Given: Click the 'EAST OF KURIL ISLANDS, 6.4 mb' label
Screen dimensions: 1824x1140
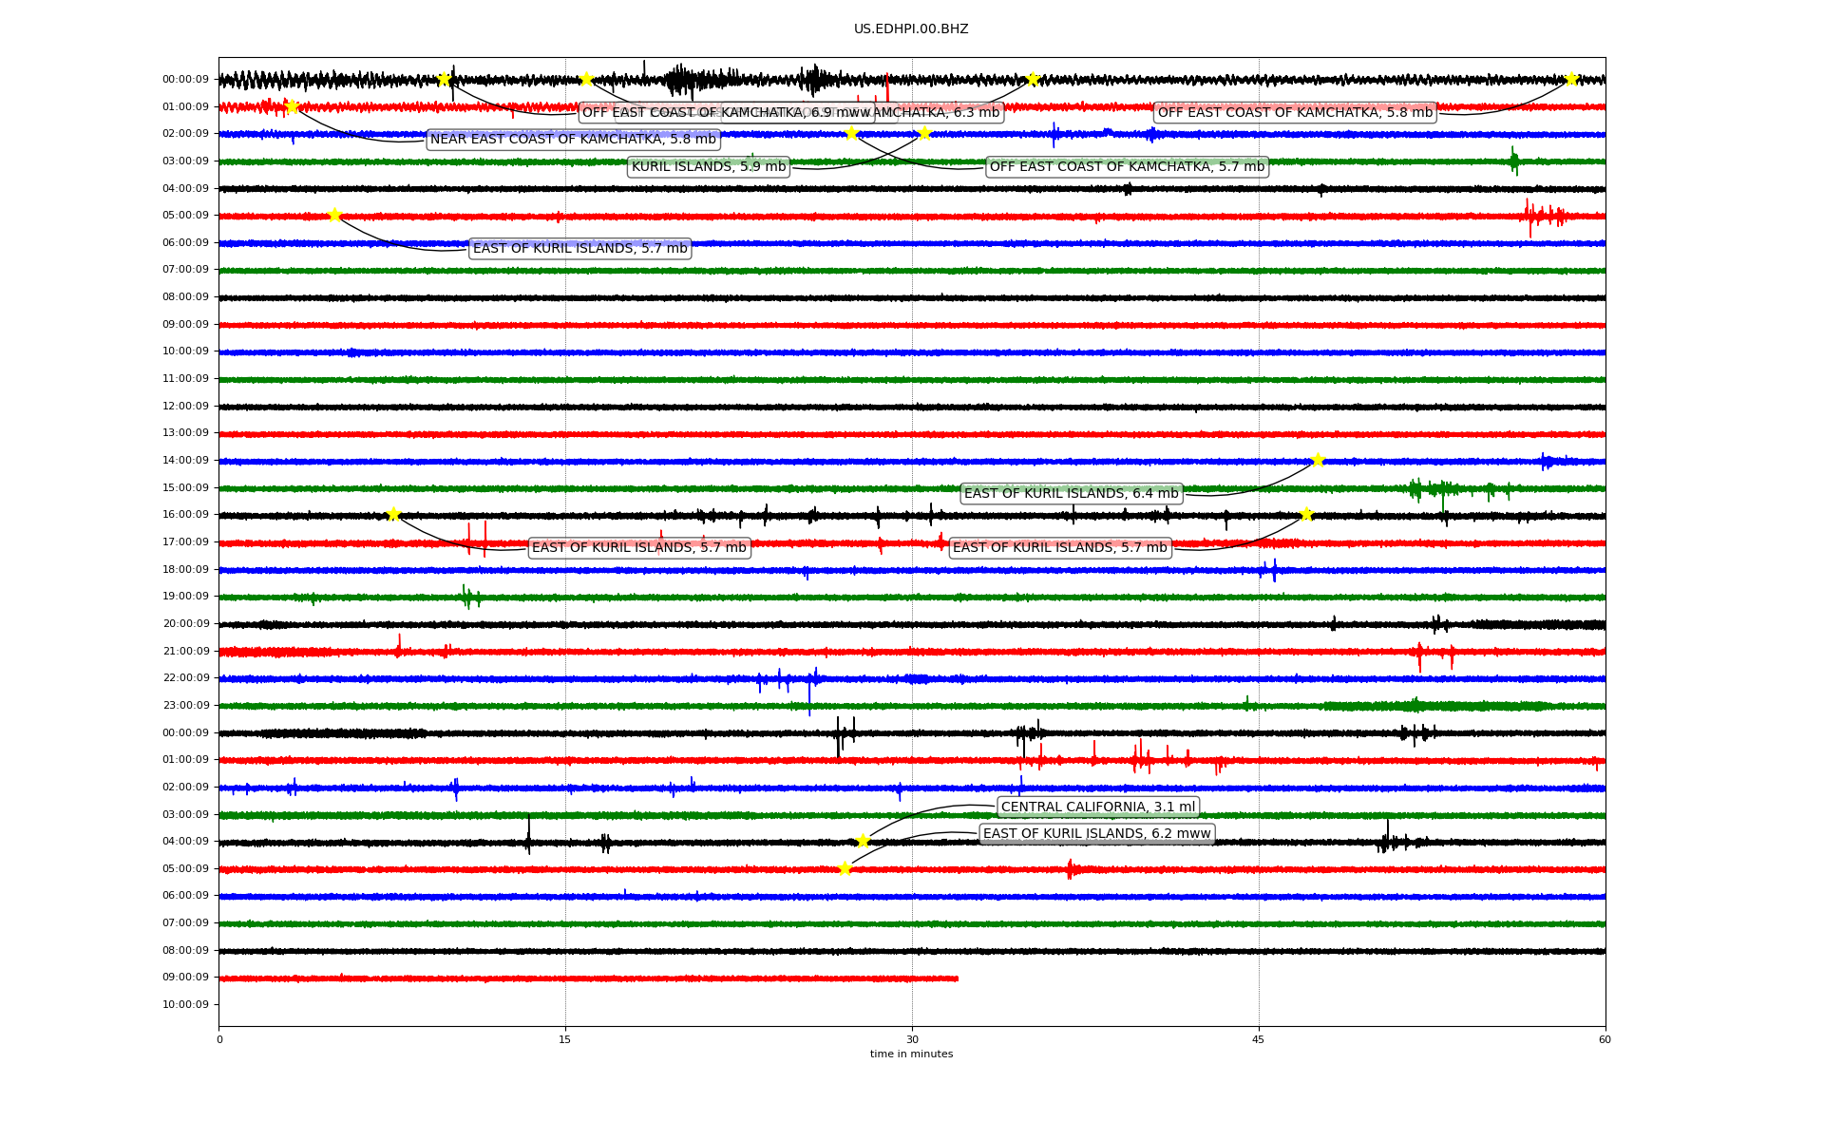Looking at the screenshot, I should click(x=1072, y=494).
